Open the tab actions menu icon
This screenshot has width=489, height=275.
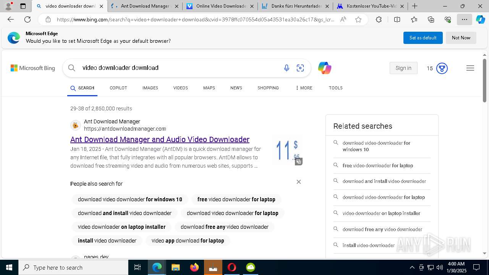point(23,6)
